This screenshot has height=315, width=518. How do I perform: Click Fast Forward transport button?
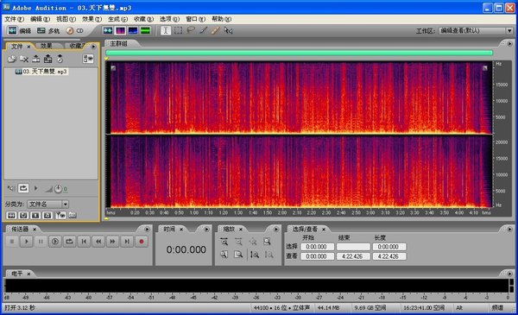112,242
